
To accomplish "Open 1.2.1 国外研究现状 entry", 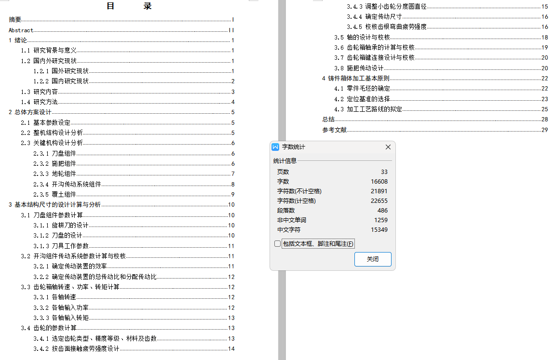I will 134,71.
